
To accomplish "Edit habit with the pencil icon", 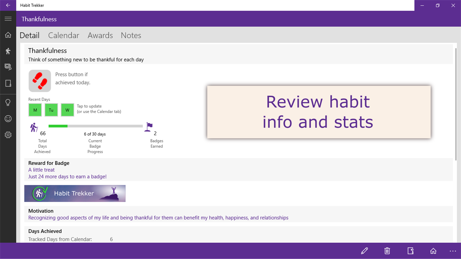I will tap(364, 251).
